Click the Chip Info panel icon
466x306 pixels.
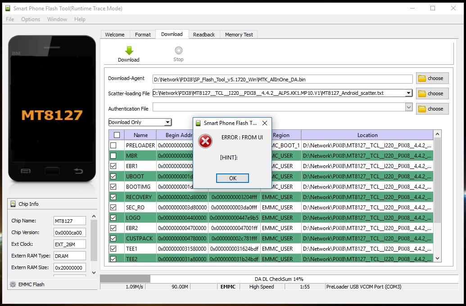[13, 204]
